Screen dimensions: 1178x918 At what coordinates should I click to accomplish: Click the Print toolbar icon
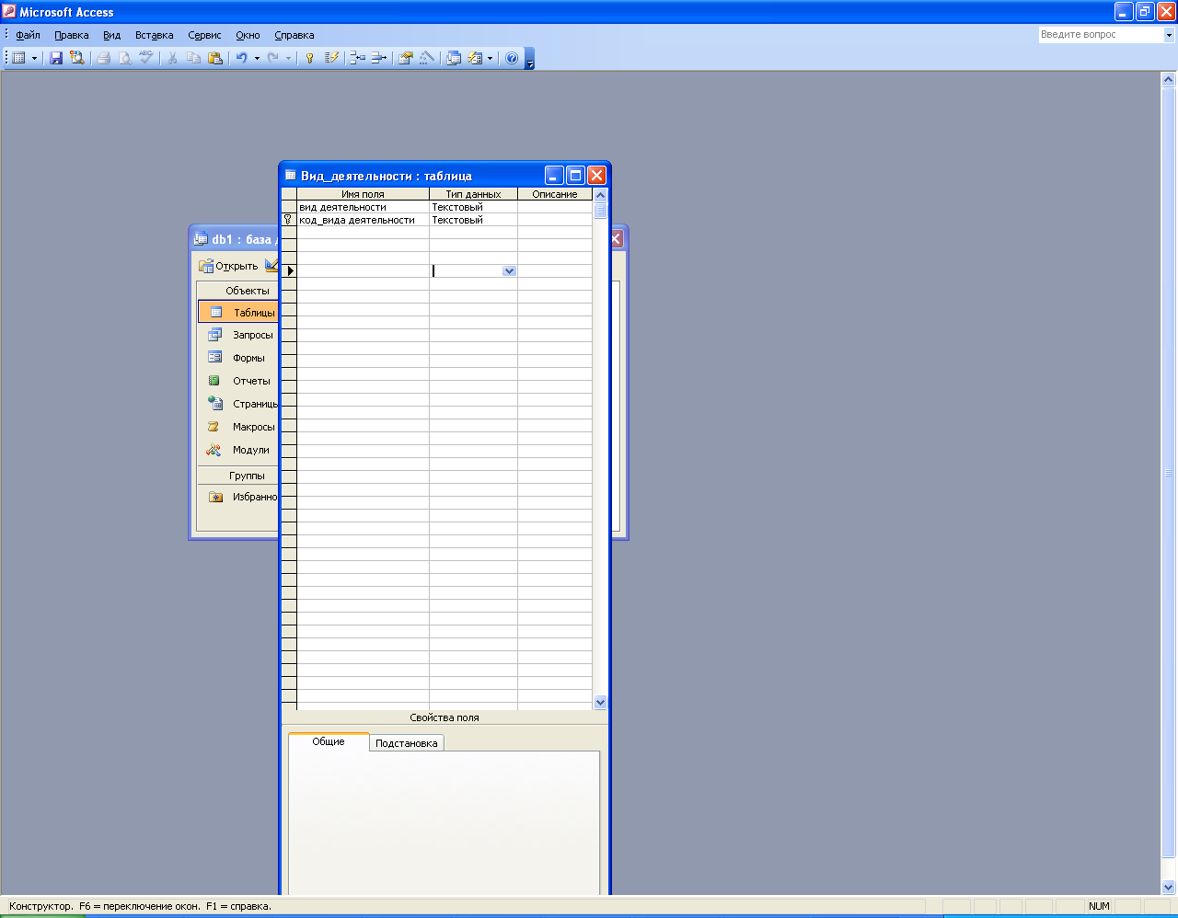104,58
